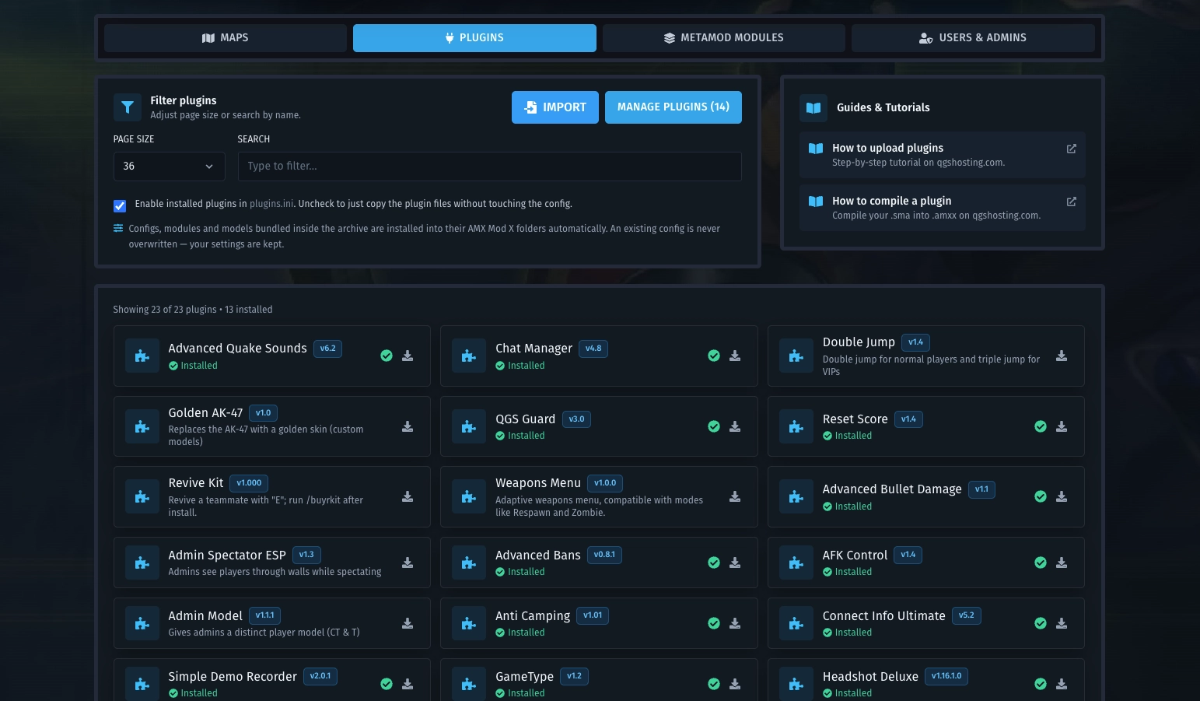Viewport: 1200px width, 701px height.
Task: Click the QGS Guard download icon
Action: (735, 426)
